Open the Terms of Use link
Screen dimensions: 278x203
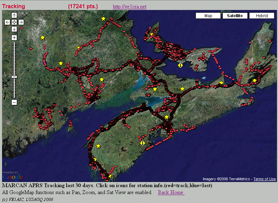[x=265, y=179]
